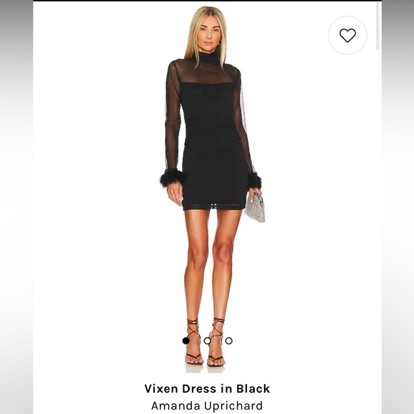Tap the turtleneck collar of the dress
This screenshot has height=414, width=414.
(208, 57)
